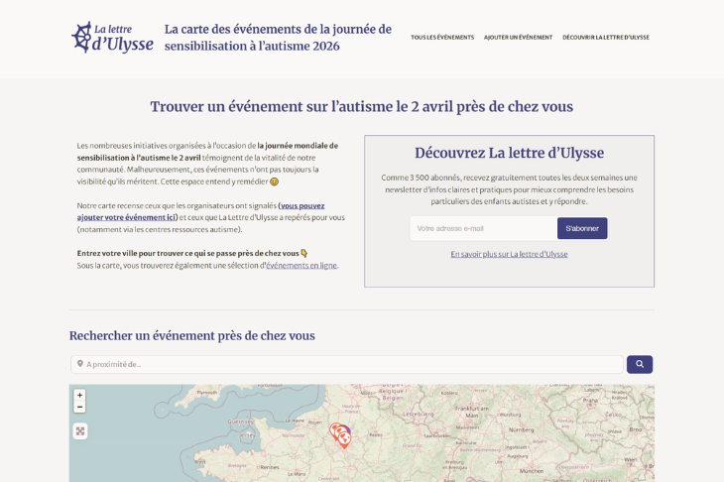
Task: Zoom out on the map
Action: point(80,407)
